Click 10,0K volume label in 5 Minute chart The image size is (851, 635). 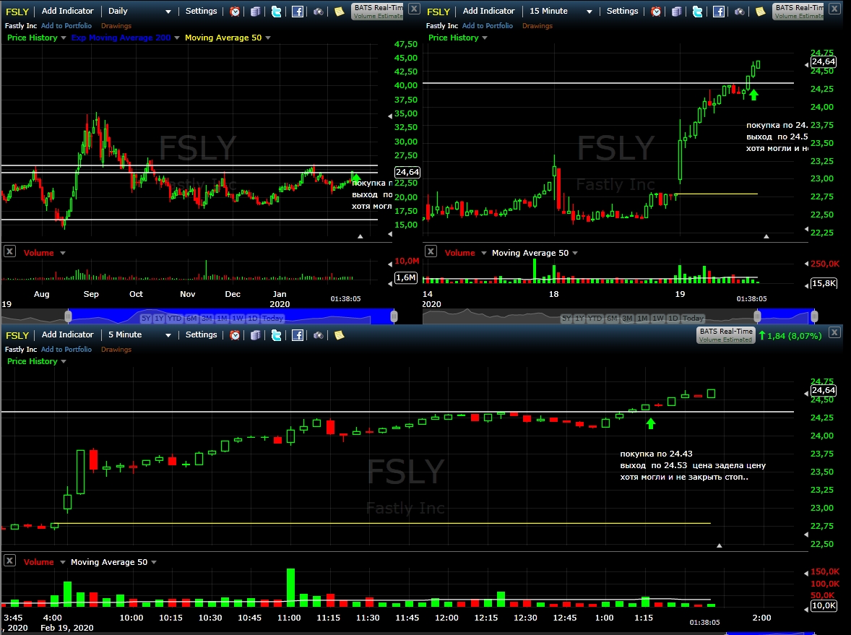(x=824, y=605)
